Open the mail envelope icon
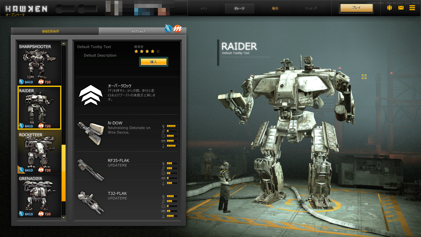Image resolution: width=421 pixels, height=237 pixels. click(x=401, y=8)
